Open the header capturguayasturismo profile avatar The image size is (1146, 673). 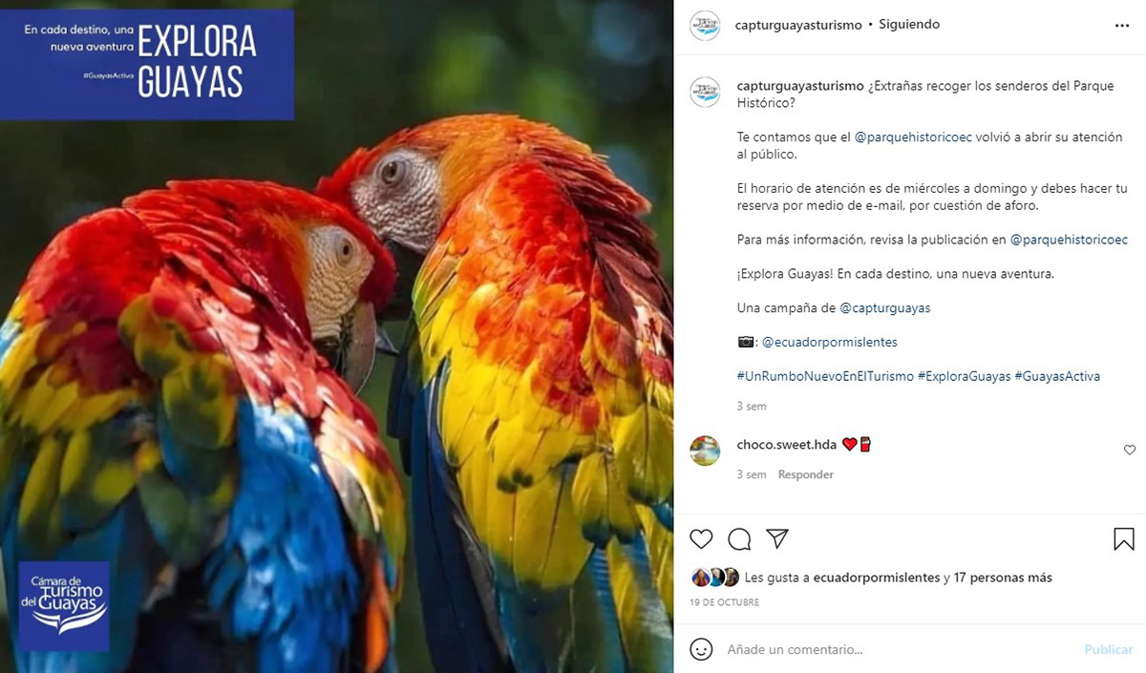click(705, 25)
